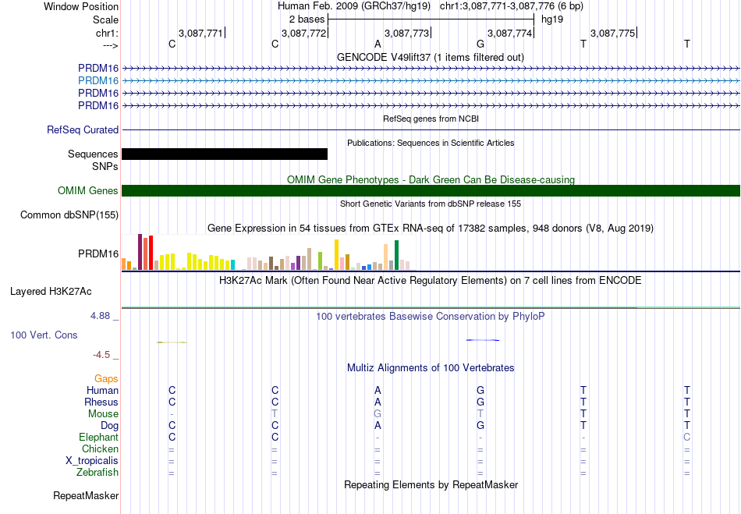Viewport: 741px width, 514px height.
Task: Open the 'RefSeq genes from NCBI' title
Action: (x=431, y=119)
